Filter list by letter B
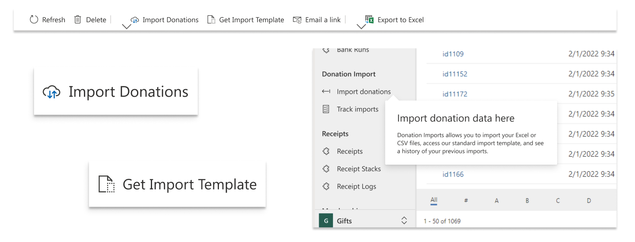Screen dimensions: 635x242 click(x=527, y=201)
